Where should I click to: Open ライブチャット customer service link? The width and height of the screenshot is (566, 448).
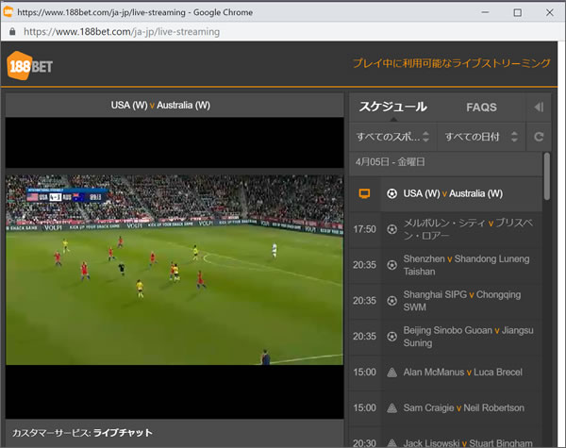click(x=123, y=433)
